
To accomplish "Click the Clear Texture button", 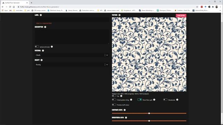I will (181, 15).
